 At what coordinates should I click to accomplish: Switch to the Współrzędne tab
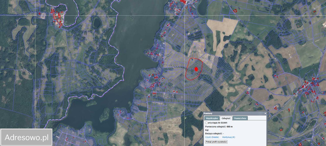click(212, 118)
